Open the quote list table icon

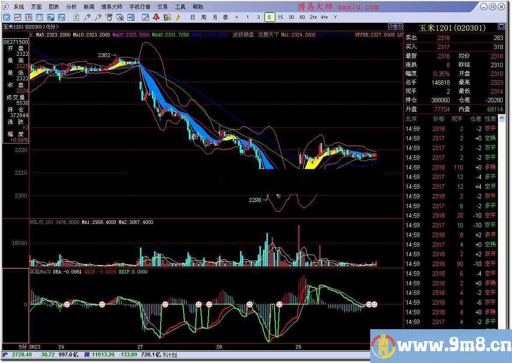coord(40,17)
